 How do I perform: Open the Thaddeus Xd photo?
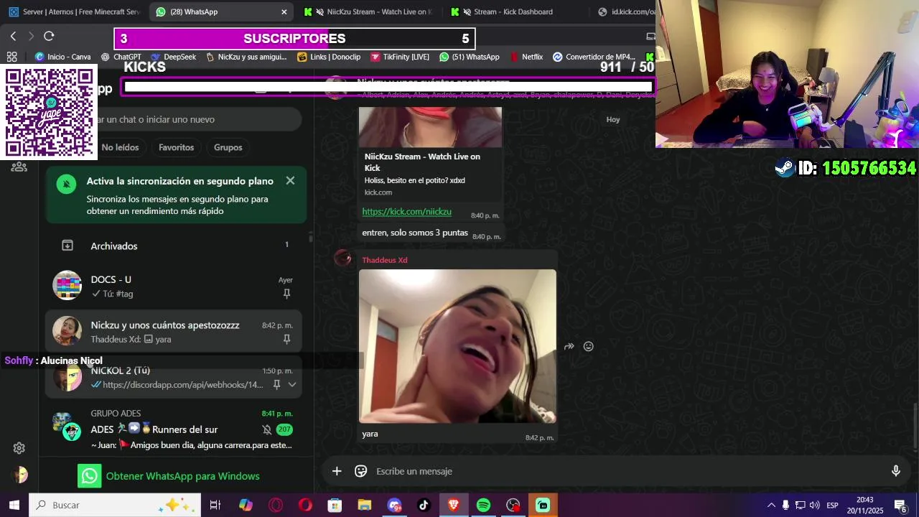[x=457, y=346]
